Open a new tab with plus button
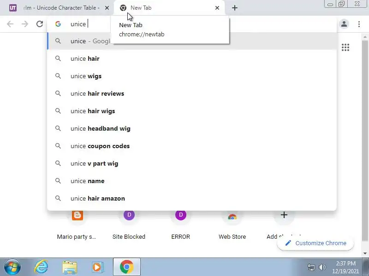This screenshot has width=369, height=276. (235, 8)
